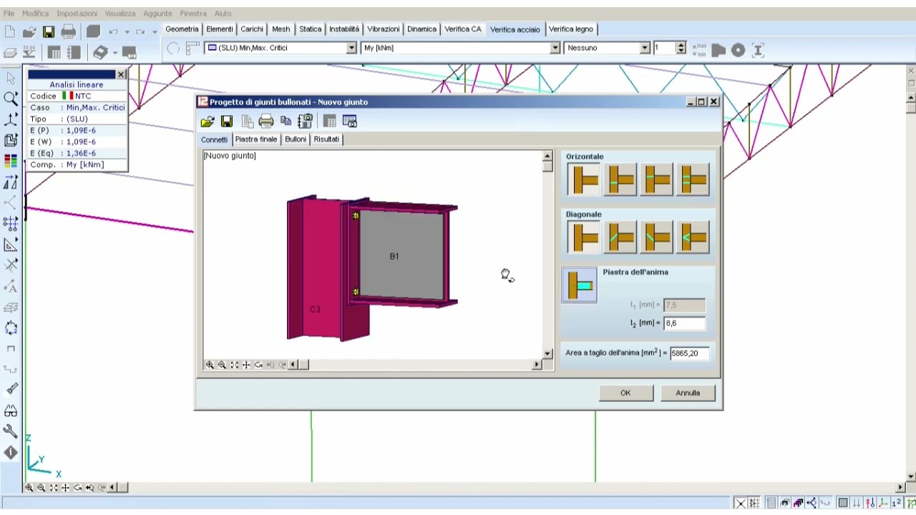This screenshot has width=916, height=515.
Task: Click the Open folder icon in main toolbar
Action: point(29,31)
